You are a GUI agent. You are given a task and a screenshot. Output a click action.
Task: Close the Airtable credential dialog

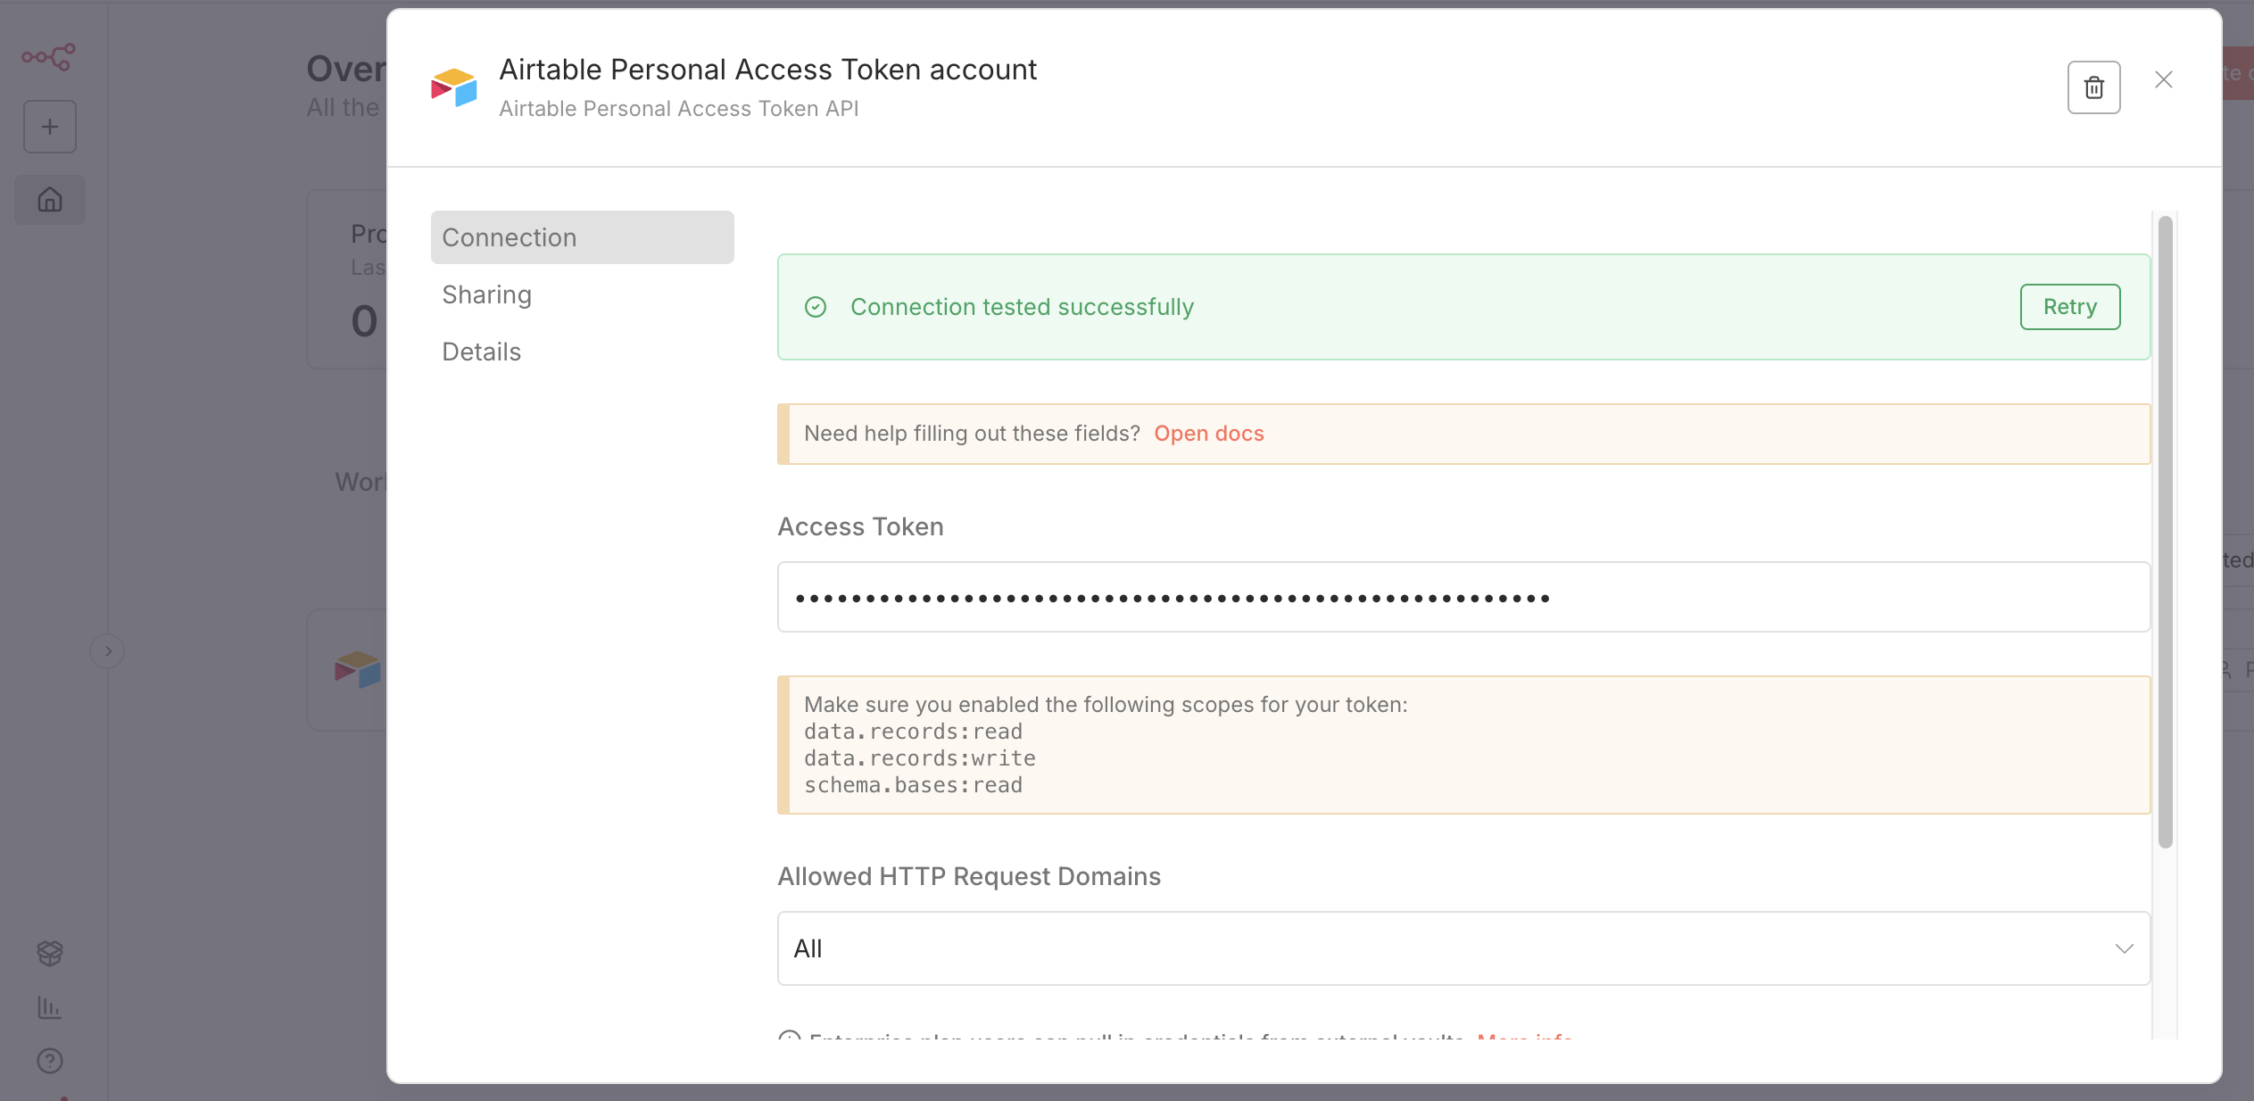2163,80
